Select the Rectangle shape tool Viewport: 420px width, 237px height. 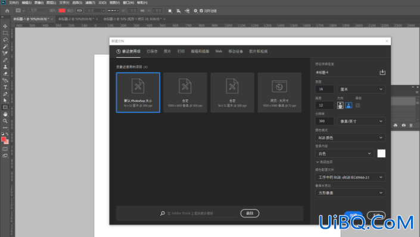5,107
